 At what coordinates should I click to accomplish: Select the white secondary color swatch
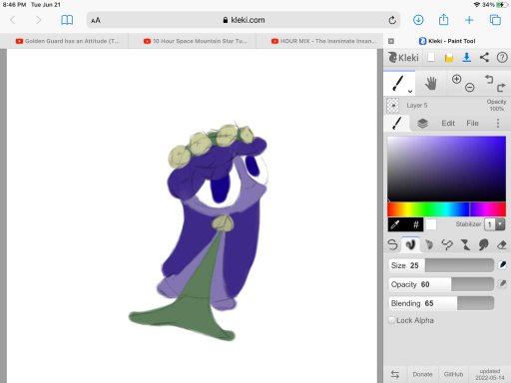431,224
